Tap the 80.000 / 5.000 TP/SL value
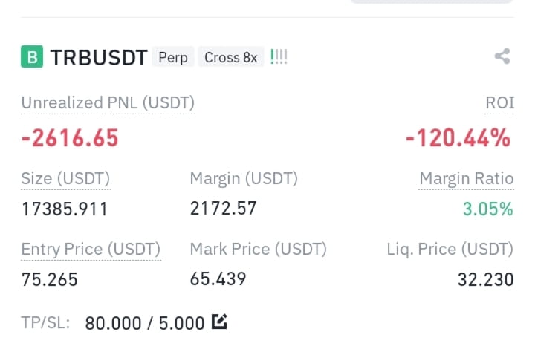 pos(145,323)
